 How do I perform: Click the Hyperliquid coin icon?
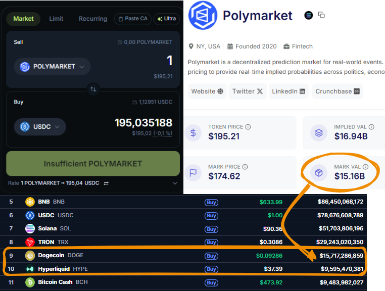click(x=30, y=269)
